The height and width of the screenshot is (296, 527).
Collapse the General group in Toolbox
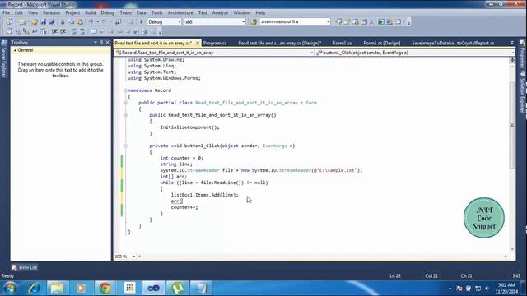click(15, 50)
